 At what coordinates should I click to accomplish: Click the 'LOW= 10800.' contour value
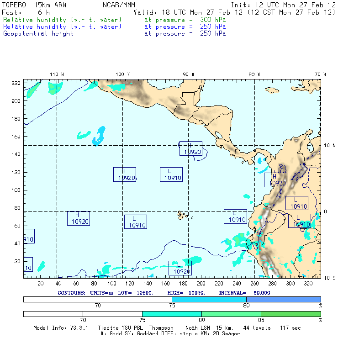(135, 293)
